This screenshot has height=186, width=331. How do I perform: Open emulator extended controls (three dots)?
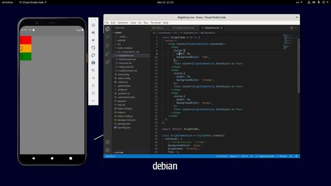93,101
